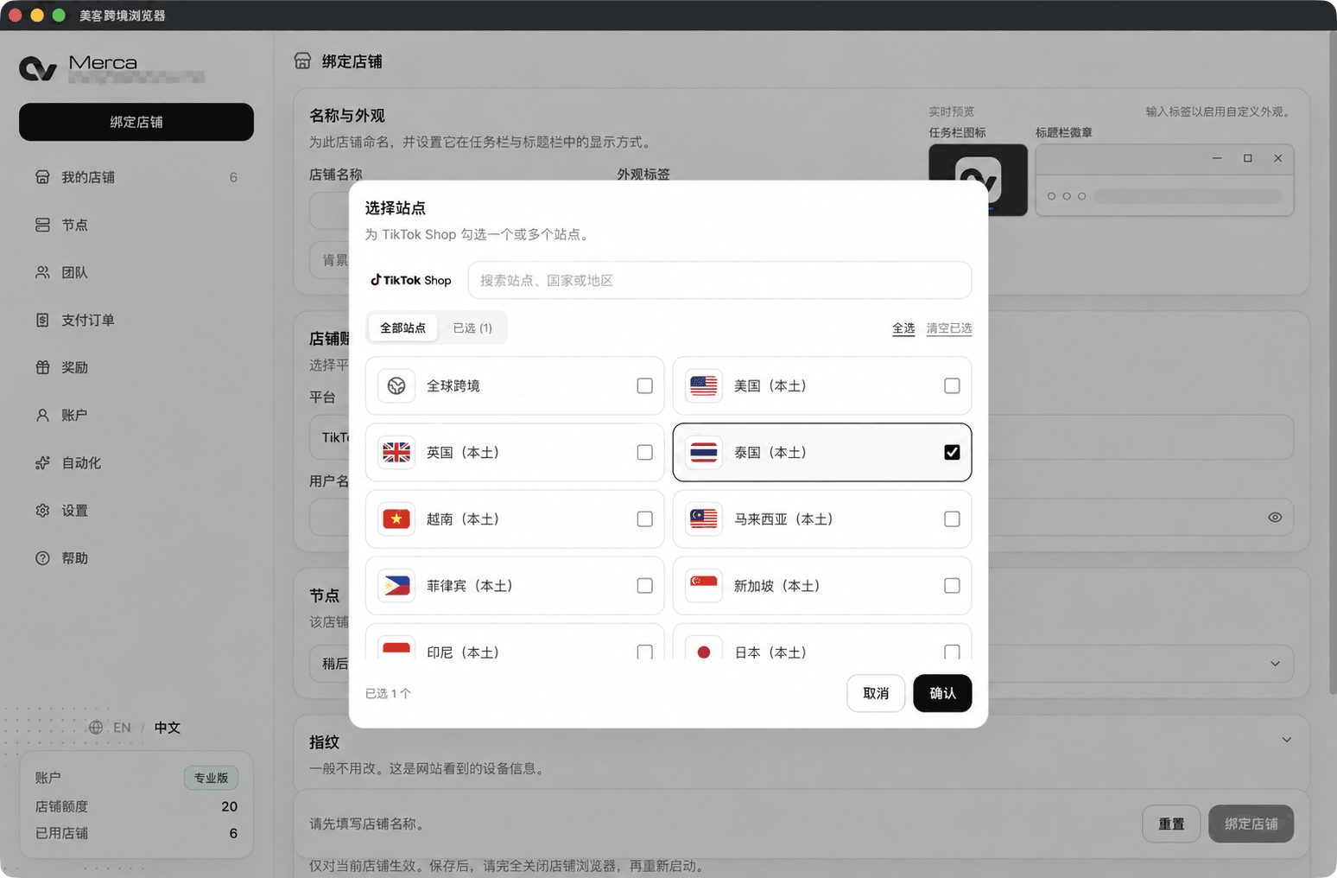The image size is (1337, 878).
Task: Open the Settings (设置) gear icon
Action: [42, 511]
